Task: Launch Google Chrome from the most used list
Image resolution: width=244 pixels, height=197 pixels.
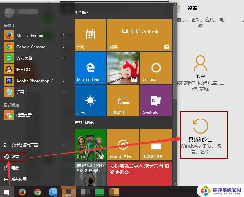Action: (34, 47)
